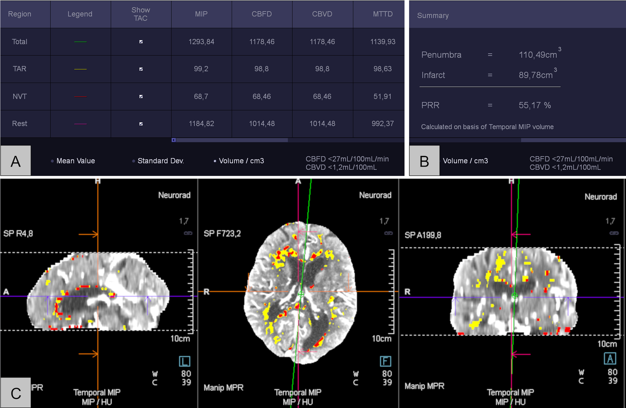Click the CBVD column header
The image size is (626, 408).
point(322,14)
